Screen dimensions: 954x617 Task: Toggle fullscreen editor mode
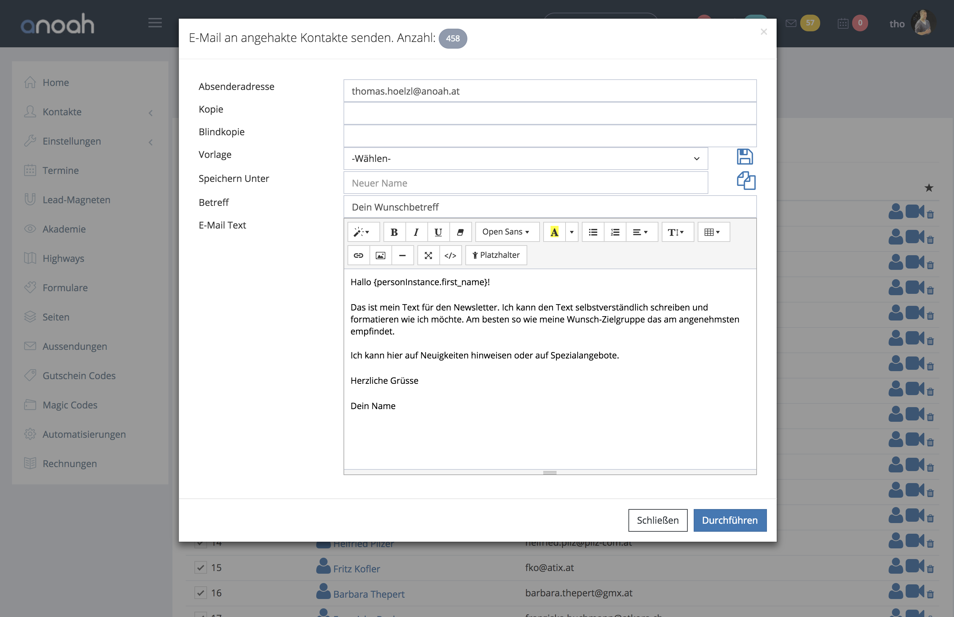point(428,255)
